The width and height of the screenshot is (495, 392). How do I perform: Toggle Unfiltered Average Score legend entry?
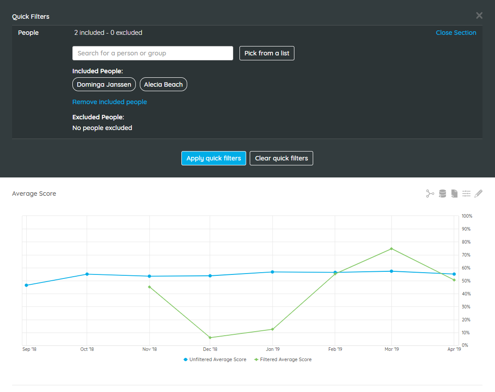point(215,359)
